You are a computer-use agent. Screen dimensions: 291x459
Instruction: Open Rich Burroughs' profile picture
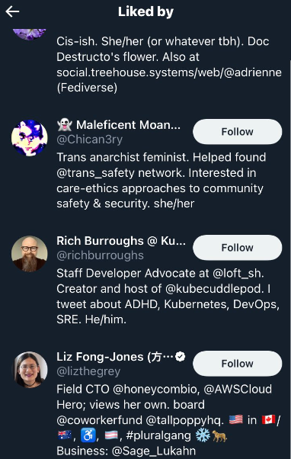click(29, 253)
